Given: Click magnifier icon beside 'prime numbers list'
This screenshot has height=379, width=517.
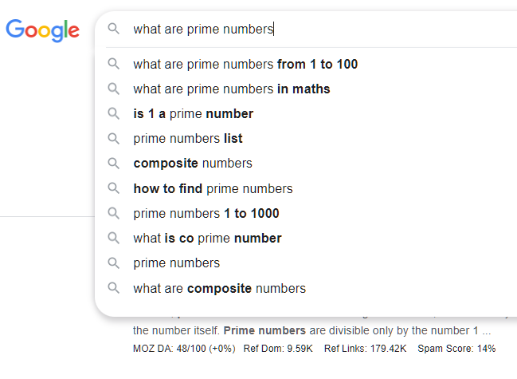Looking at the screenshot, I should click(x=114, y=138).
